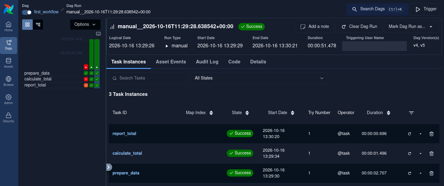The image size is (444, 186).
Task: Open the first_workflow breadcrumb link
Action: tap(46, 12)
